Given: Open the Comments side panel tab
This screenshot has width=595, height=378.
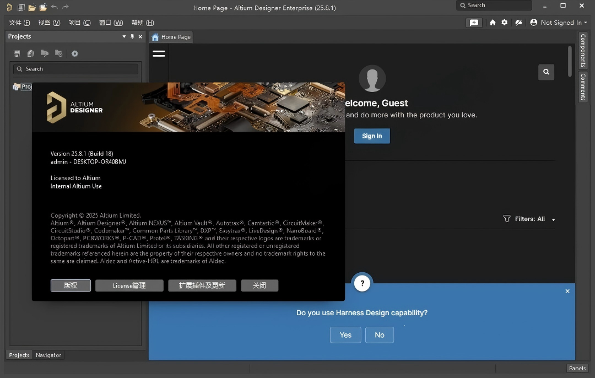Looking at the screenshot, I should [x=583, y=87].
